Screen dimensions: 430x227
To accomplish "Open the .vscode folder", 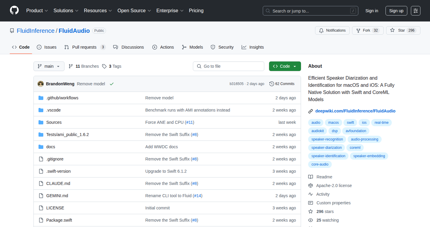I will coord(53,110).
